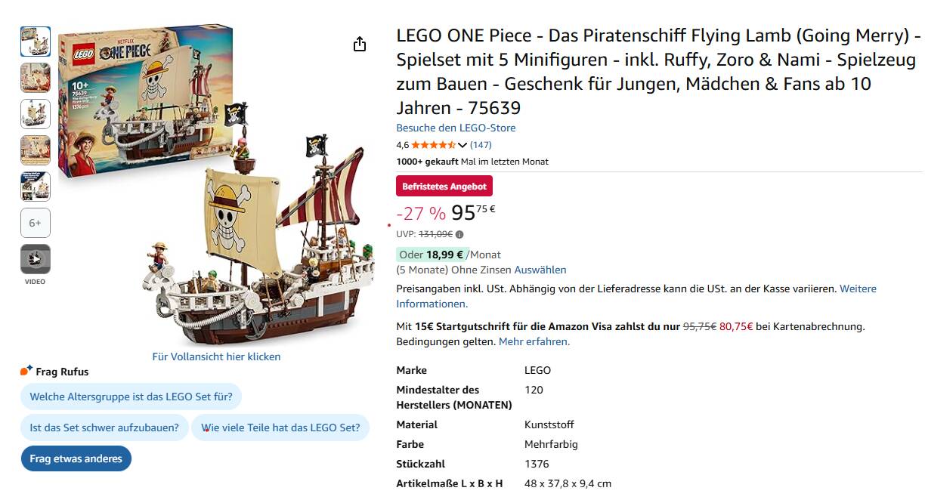This screenshot has height=500, width=925.
Task: Click 'Auswählen' for monthly installments
Action: pyautogui.click(x=540, y=270)
